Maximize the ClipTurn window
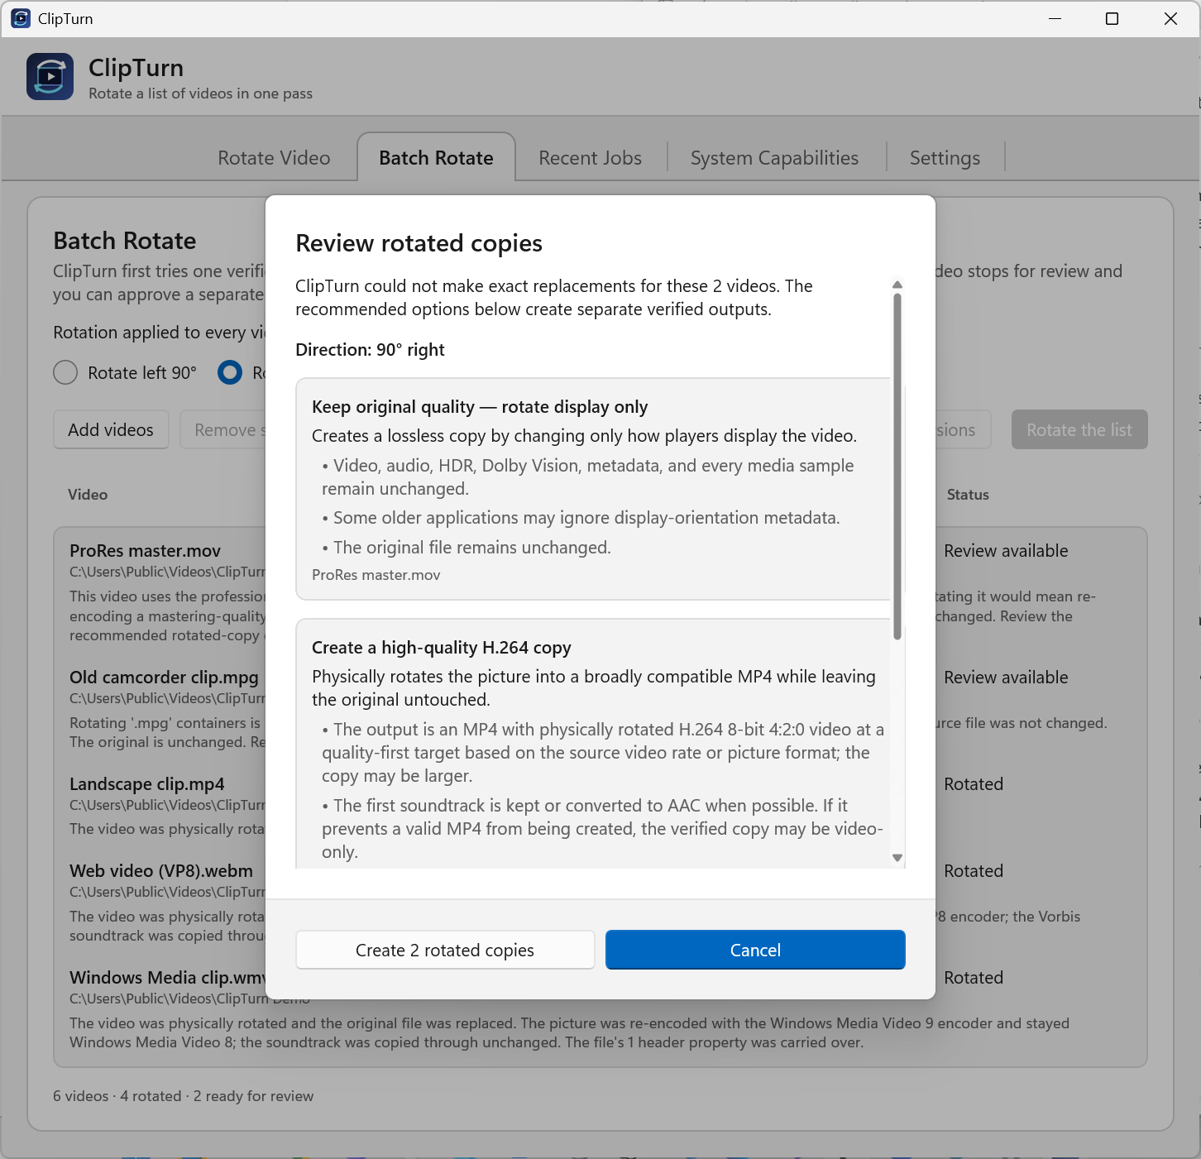This screenshot has height=1159, width=1201. pyautogui.click(x=1112, y=18)
